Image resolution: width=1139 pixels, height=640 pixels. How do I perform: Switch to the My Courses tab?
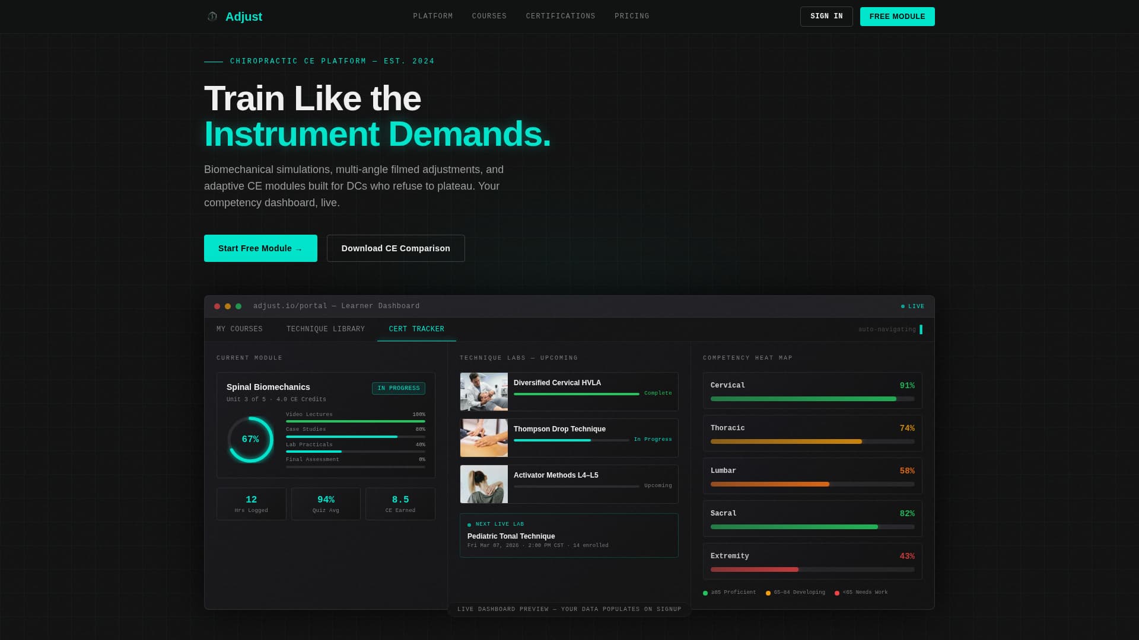tap(240, 329)
